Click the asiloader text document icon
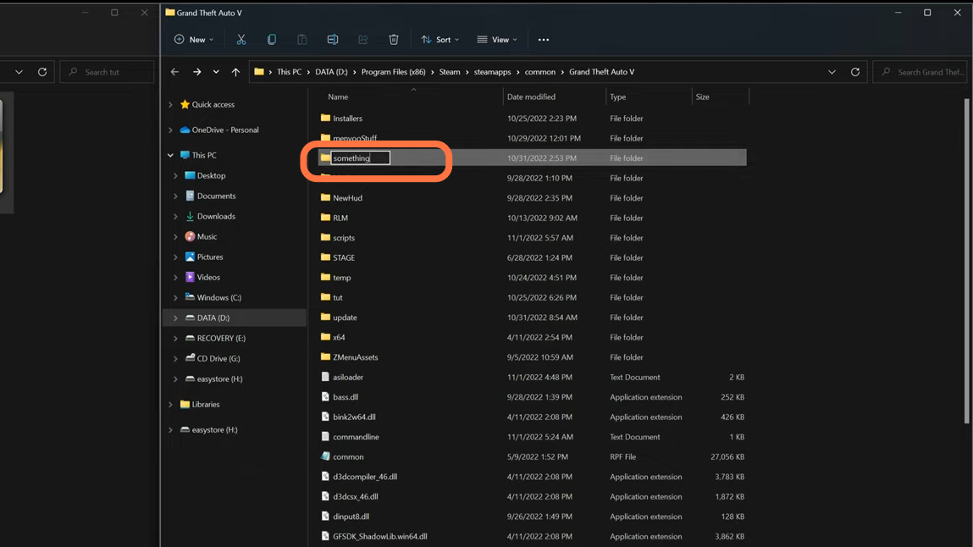 click(325, 377)
